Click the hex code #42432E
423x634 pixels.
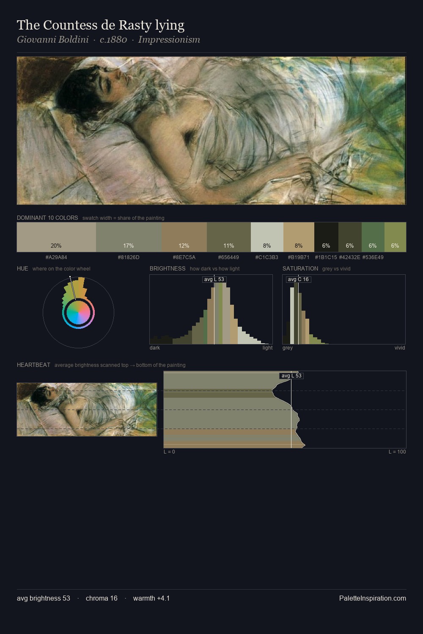click(350, 257)
